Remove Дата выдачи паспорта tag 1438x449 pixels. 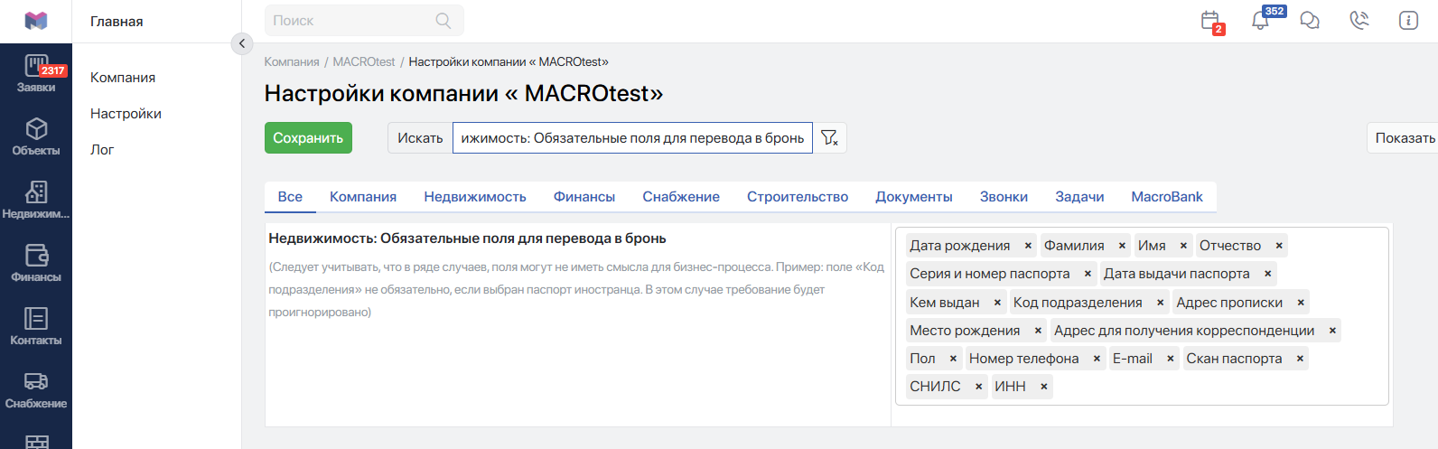tap(1267, 274)
